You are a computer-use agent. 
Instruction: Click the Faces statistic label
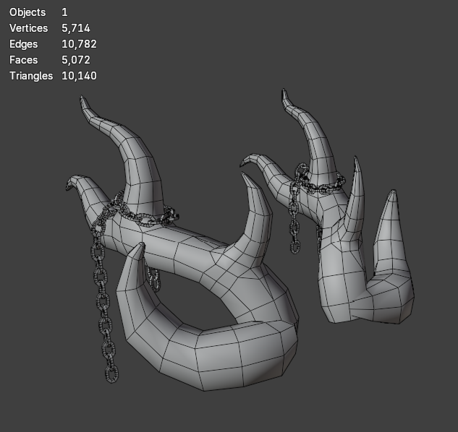coord(23,60)
